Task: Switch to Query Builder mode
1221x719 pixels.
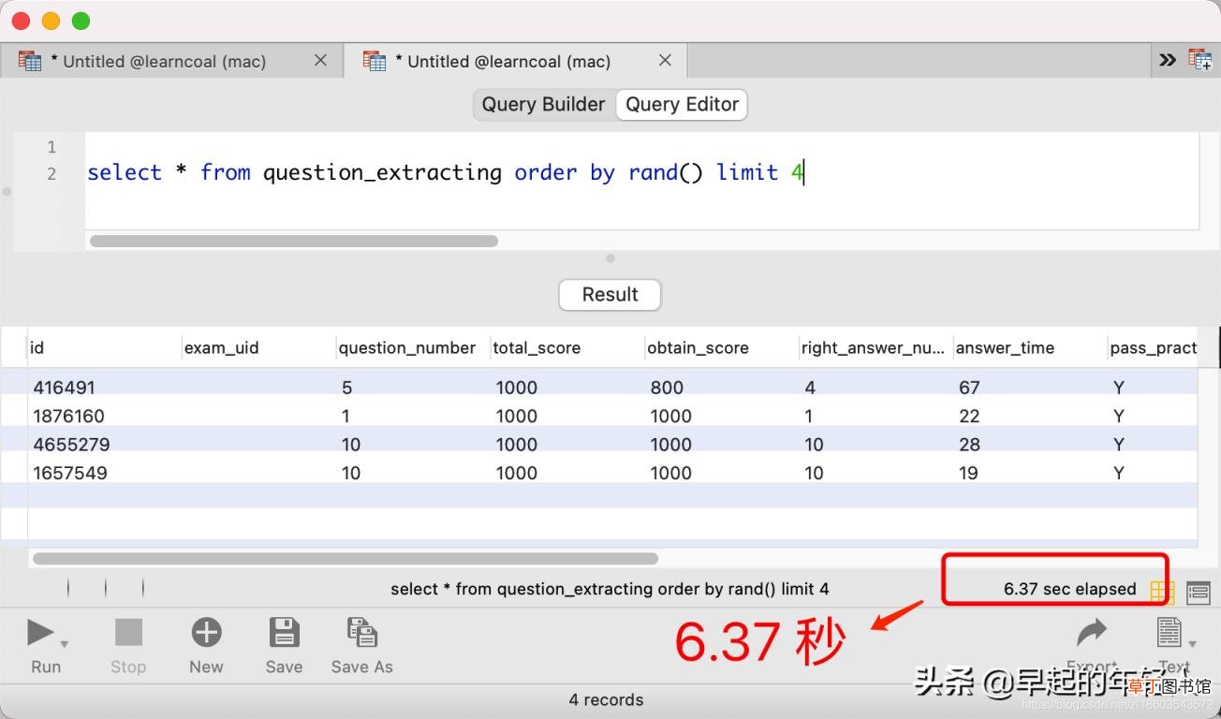Action: point(543,104)
